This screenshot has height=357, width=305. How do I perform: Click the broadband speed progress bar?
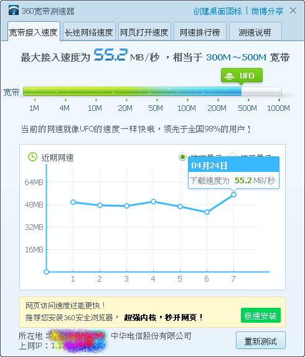[152, 92]
